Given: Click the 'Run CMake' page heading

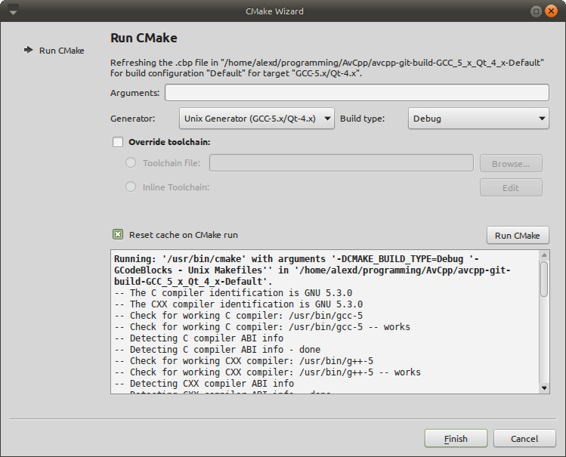Looking at the screenshot, I should point(144,38).
